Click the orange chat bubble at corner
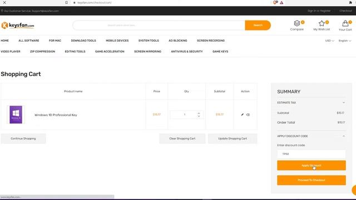The image size is (356, 200). pos(354,190)
